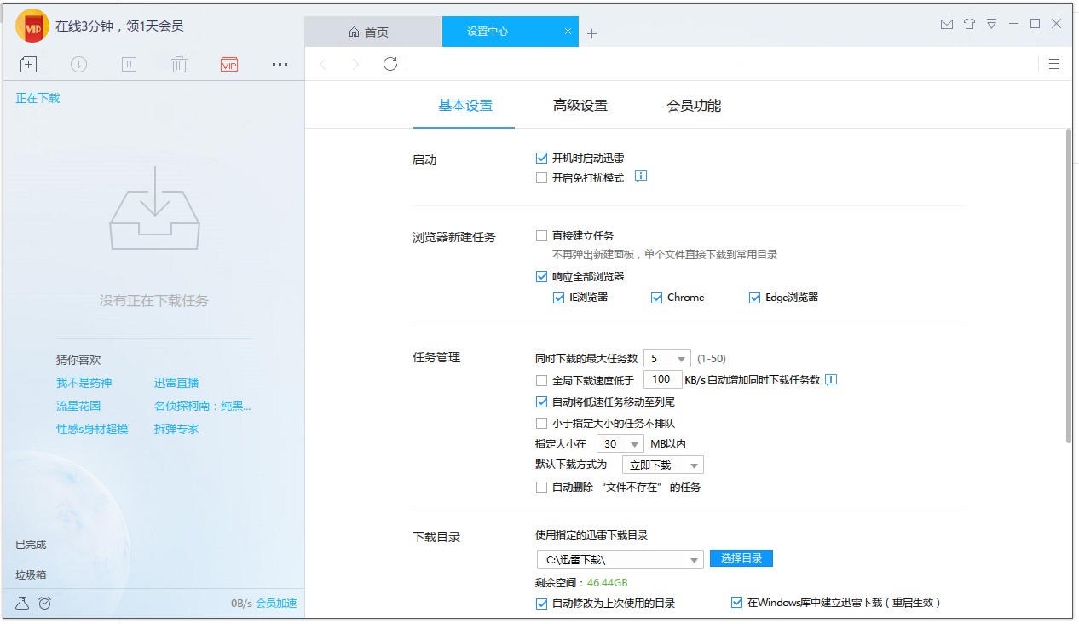Click the pause all tasks icon
Viewport: 1079px width, 624px height.
tap(129, 64)
